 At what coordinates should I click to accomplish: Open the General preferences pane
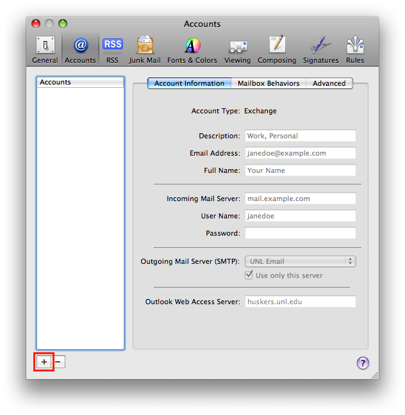point(45,49)
